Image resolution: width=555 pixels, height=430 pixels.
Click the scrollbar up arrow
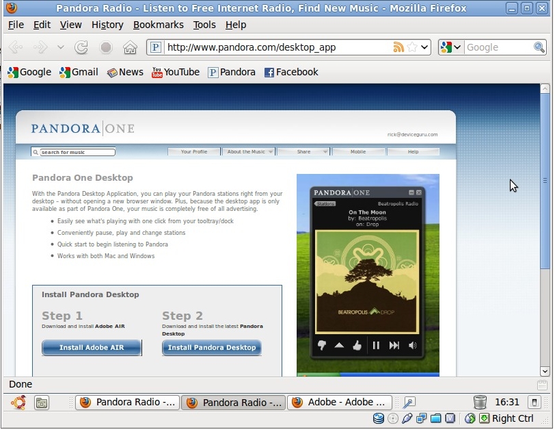point(545,88)
